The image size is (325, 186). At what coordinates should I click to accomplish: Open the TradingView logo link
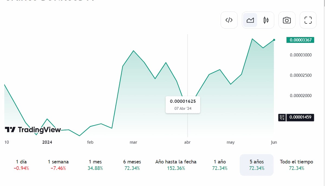coord(33,130)
